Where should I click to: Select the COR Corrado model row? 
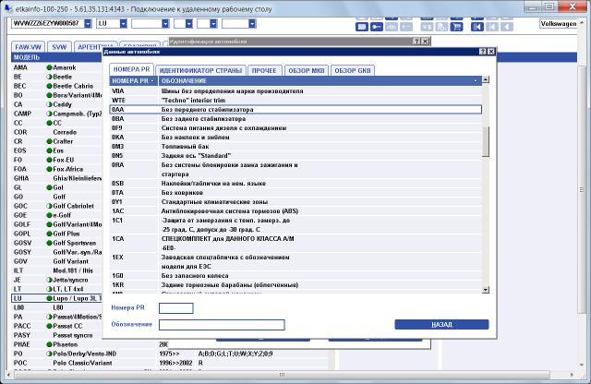[x=57, y=132]
